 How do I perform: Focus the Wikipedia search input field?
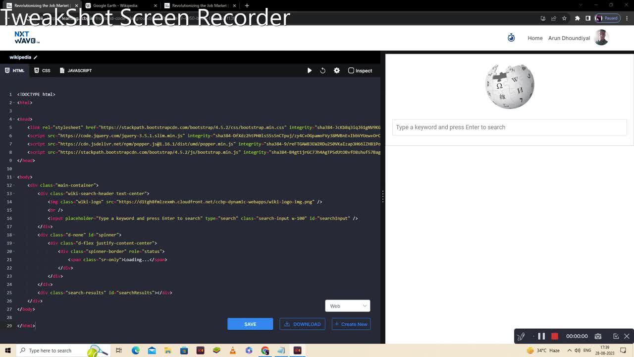tap(509, 127)
